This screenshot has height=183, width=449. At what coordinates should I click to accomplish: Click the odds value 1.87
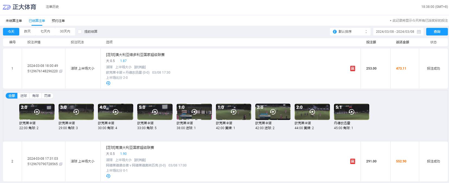pos(123,61)
